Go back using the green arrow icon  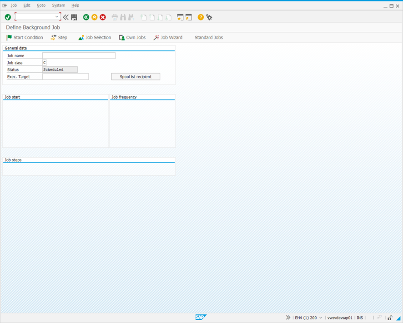[86, 17]
